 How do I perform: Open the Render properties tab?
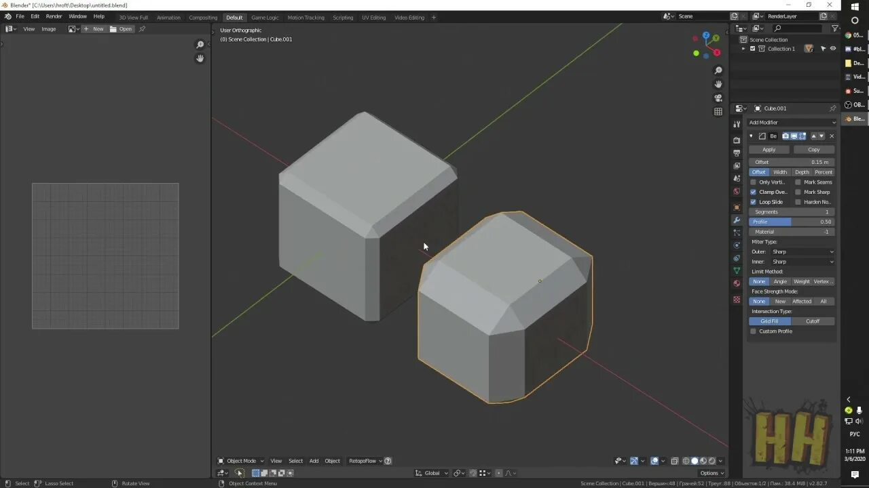coord(737,140)
